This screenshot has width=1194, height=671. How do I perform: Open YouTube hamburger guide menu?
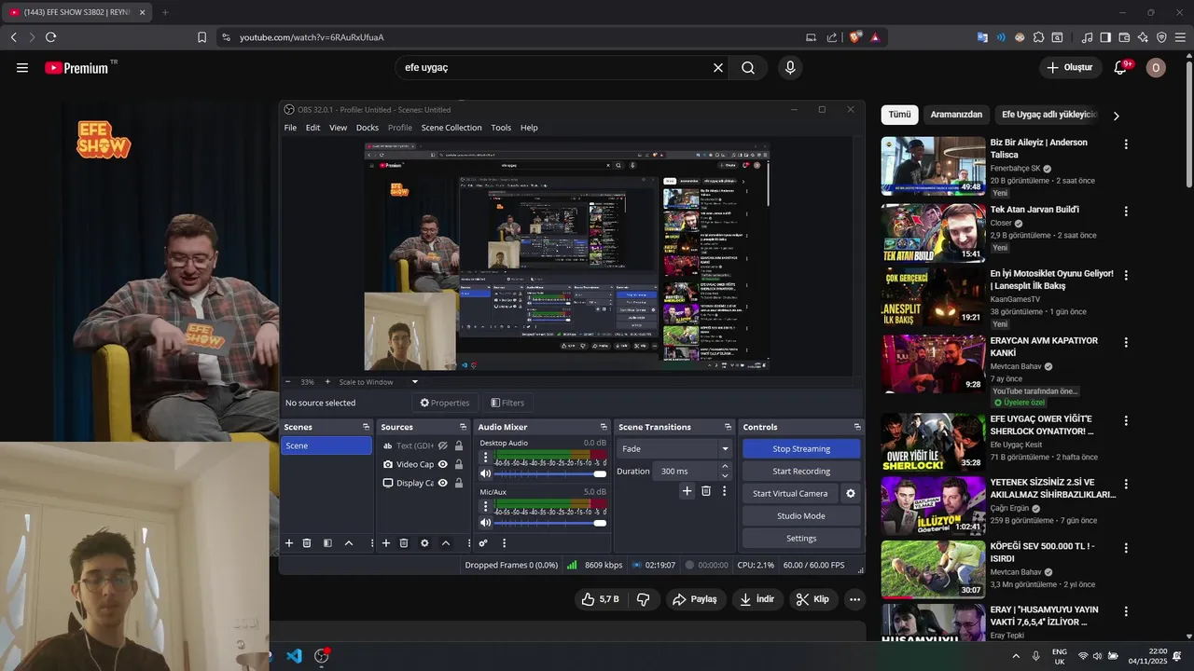pyautogui.click(x=22, y=68)
